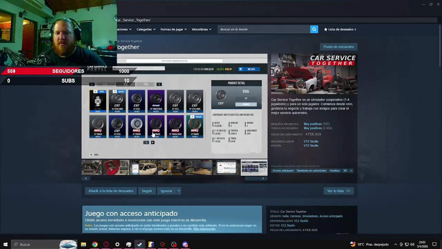Click Acceso anticipado popular tag

[x=283, y=170]
